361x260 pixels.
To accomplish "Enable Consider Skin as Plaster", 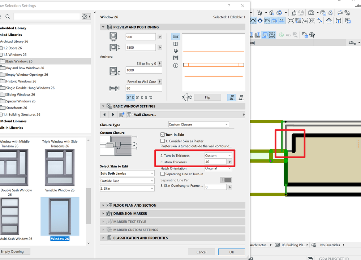I will pos(163,141).
